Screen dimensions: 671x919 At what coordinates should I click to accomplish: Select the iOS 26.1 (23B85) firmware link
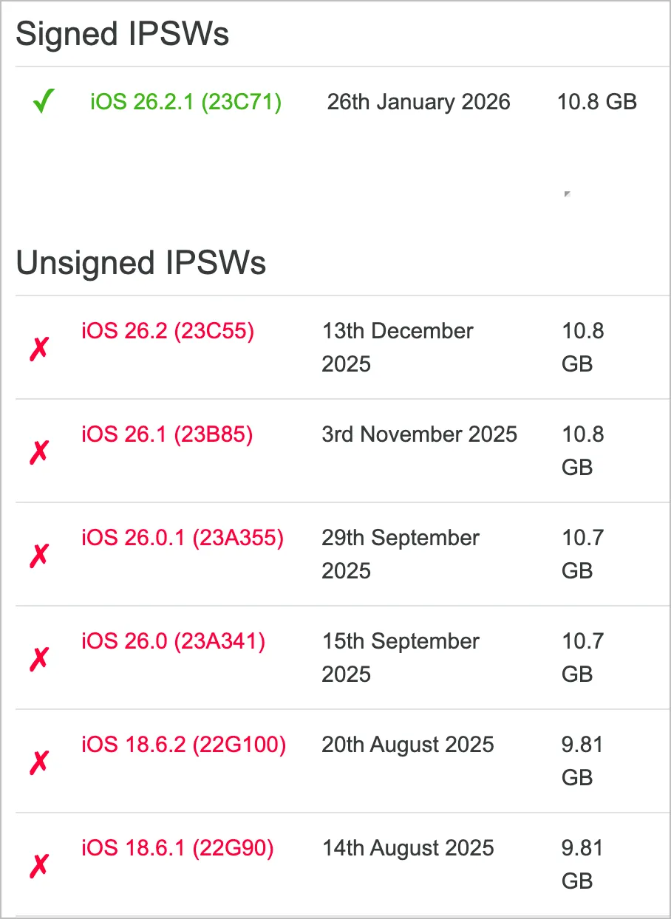pyautogui.click(x=167, y=435)
